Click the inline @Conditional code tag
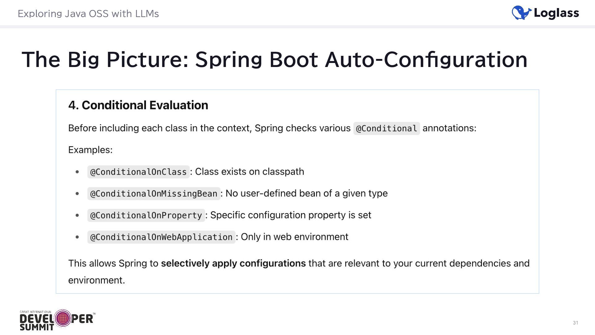 tap(386, 128)
